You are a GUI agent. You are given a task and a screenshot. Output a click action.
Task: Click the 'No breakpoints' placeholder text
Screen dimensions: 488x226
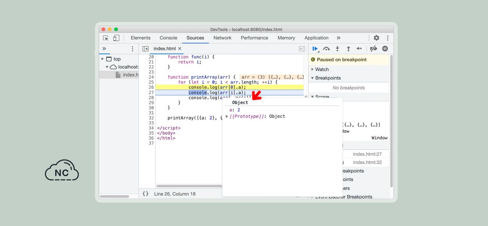349,88
